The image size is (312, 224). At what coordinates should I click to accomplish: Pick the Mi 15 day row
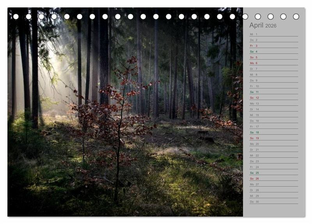click(x=273, y=115)
